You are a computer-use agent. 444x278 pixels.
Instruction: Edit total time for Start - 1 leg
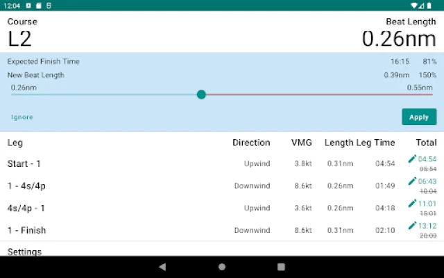pos(413,159)
